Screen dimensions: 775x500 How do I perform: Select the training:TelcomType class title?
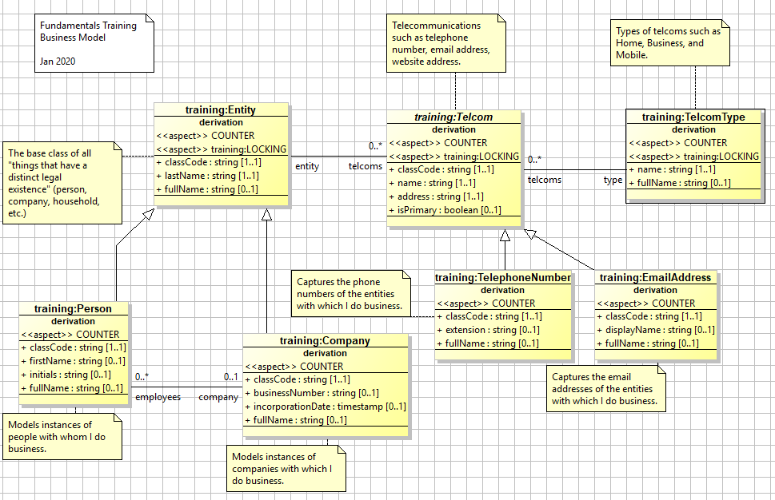pos(693,117)
